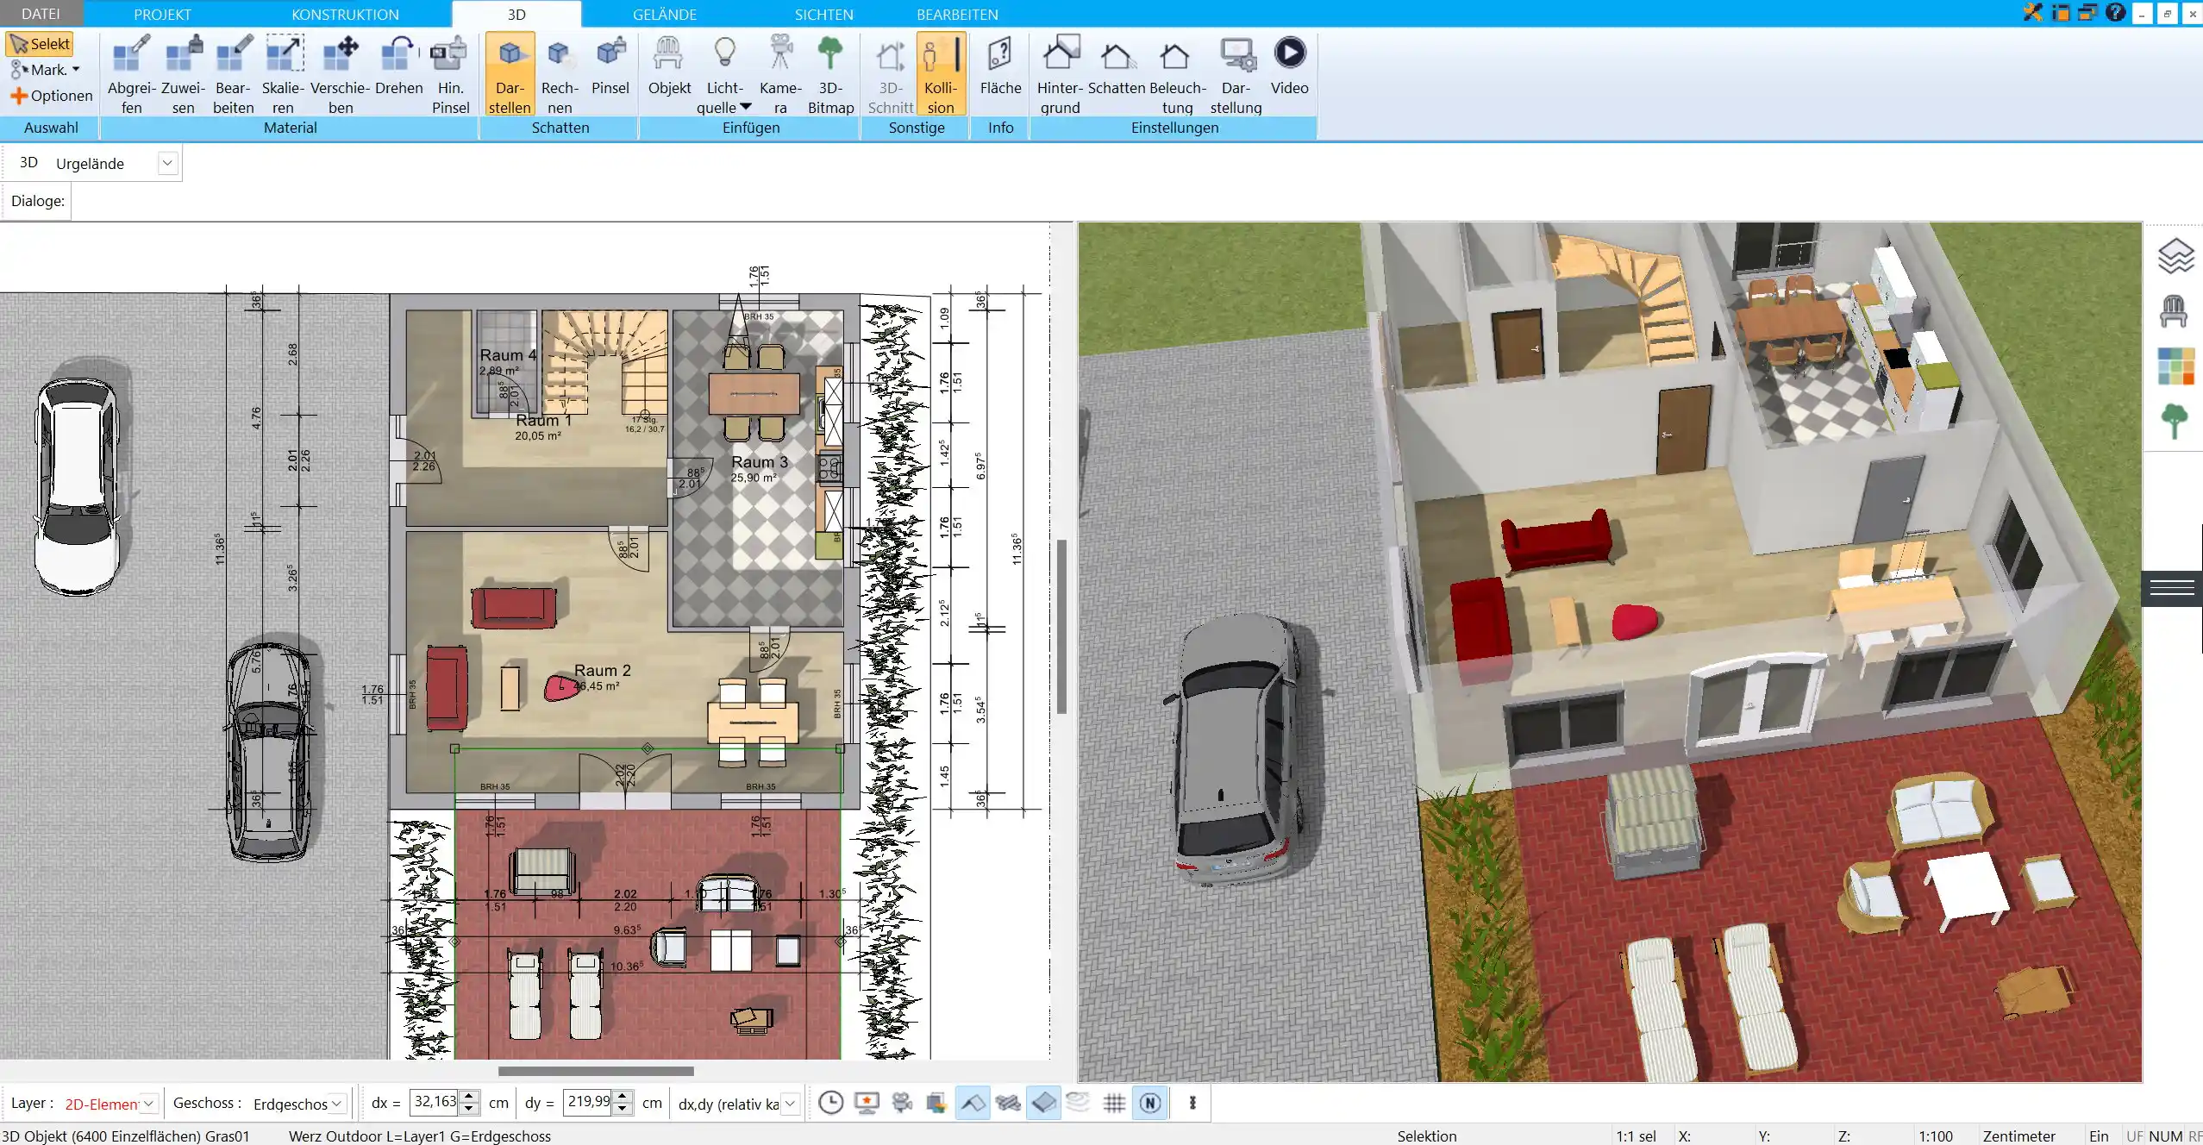This screenshot has width=2203, height=1145.
Task: Select the Abgreifen material pick tool
Action: (131, 74)
